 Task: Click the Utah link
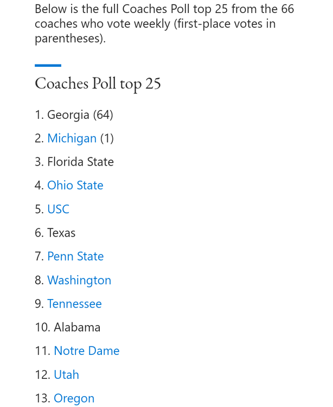coord(66,374)
